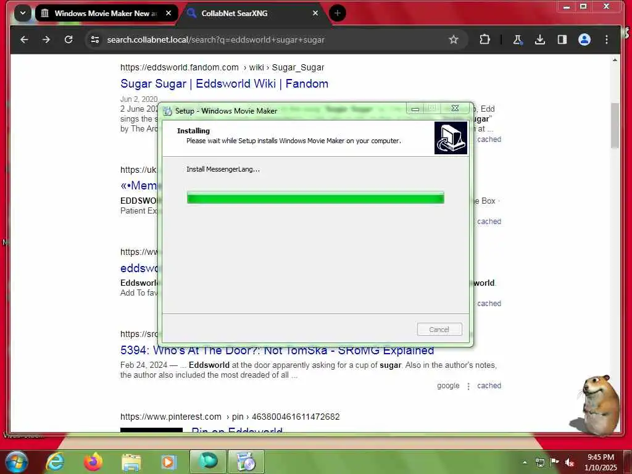Click the eddsworld.fandom.com URL breadcrumb
The width and height of the screenshot is (632, 474).
tap(222, 67)
